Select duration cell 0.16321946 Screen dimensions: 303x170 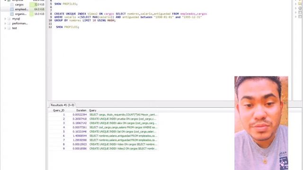pos(80,132)
